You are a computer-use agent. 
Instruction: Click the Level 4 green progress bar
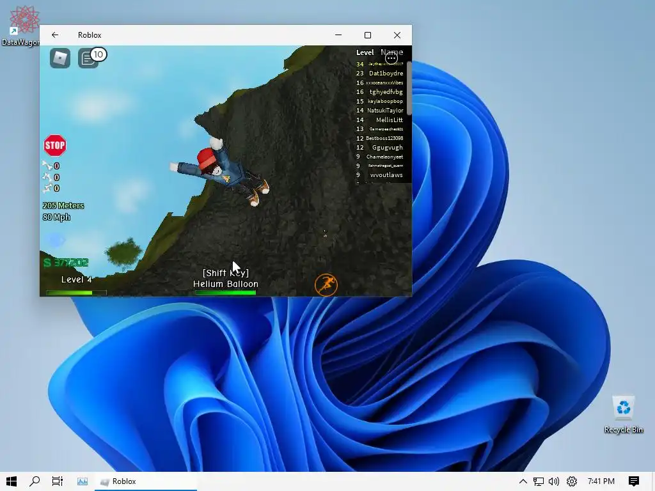[77, 293]
